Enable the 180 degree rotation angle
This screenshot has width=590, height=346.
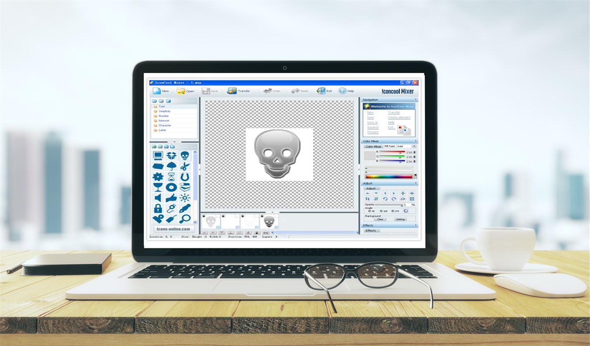[381, 211]
